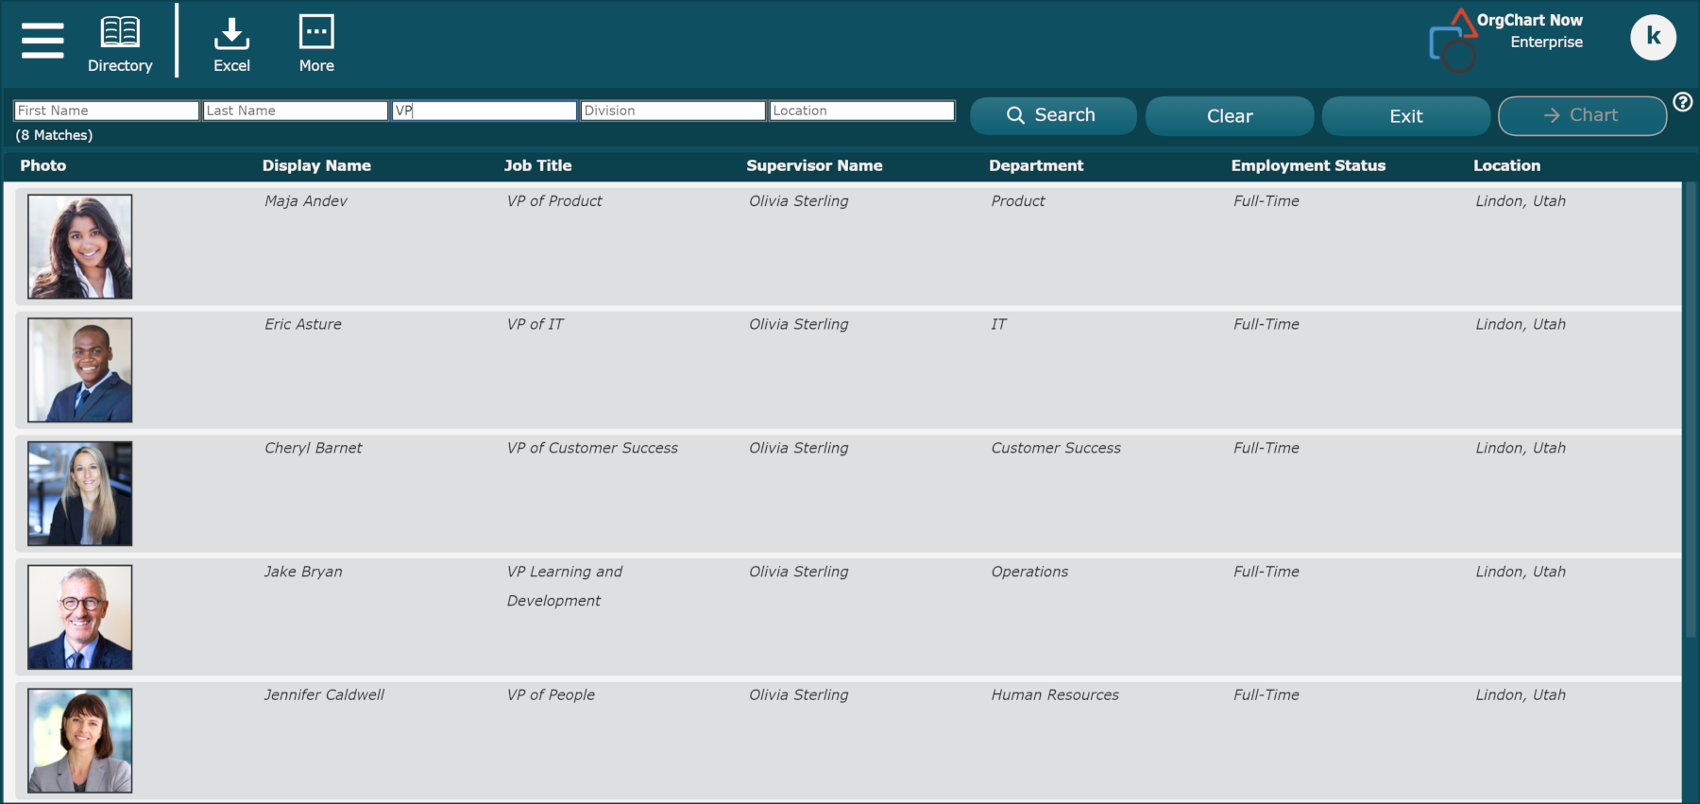Select Maja Andev's photo thumbnail
This screenshot has width=1700, height=804.
tap(80, 247)
